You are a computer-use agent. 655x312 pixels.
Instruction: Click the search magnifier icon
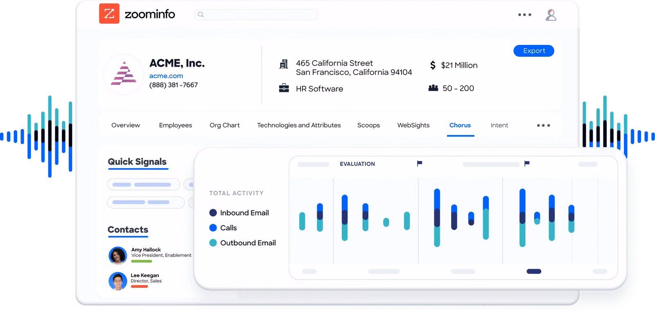(201, 15)
